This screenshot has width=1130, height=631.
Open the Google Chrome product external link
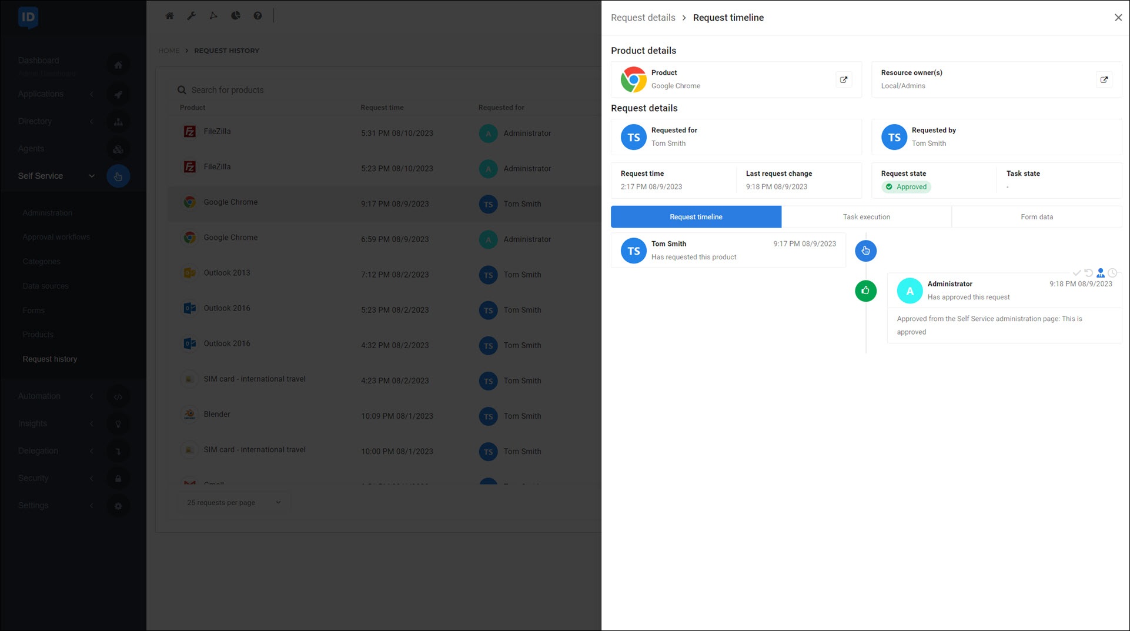(844, 79)
